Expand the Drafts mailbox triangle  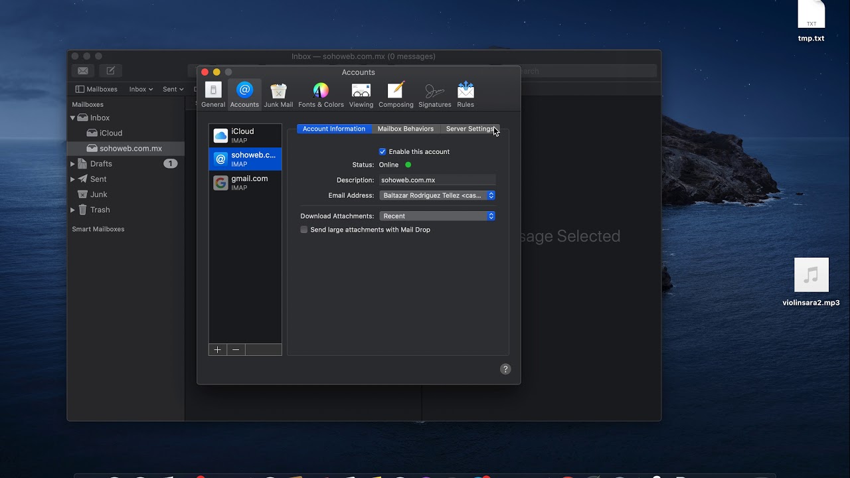[x=72, y=164]
